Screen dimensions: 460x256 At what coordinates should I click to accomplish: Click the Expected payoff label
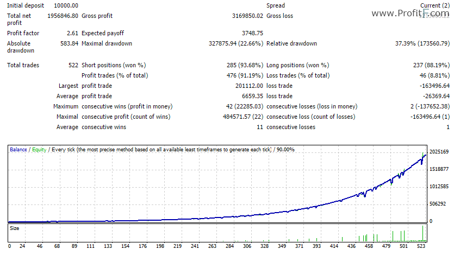(103, 33)
